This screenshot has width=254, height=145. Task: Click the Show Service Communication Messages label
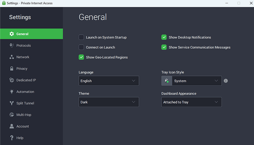click(200, 47)
